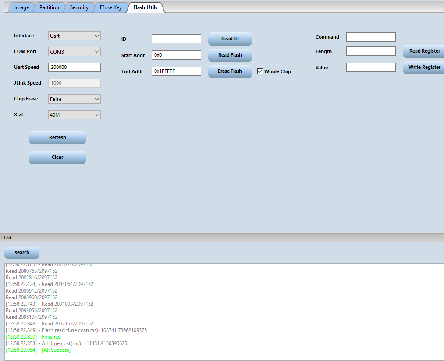Click the Read 2080768/2097152 log line
The height and width of the screenshot is (361, 444).
pos(32,271)
